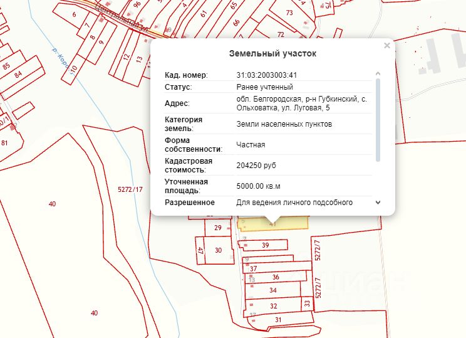Click status value Ранее учтенный
Viewport: 466px width, 338px height.
[x=264, y=87]
